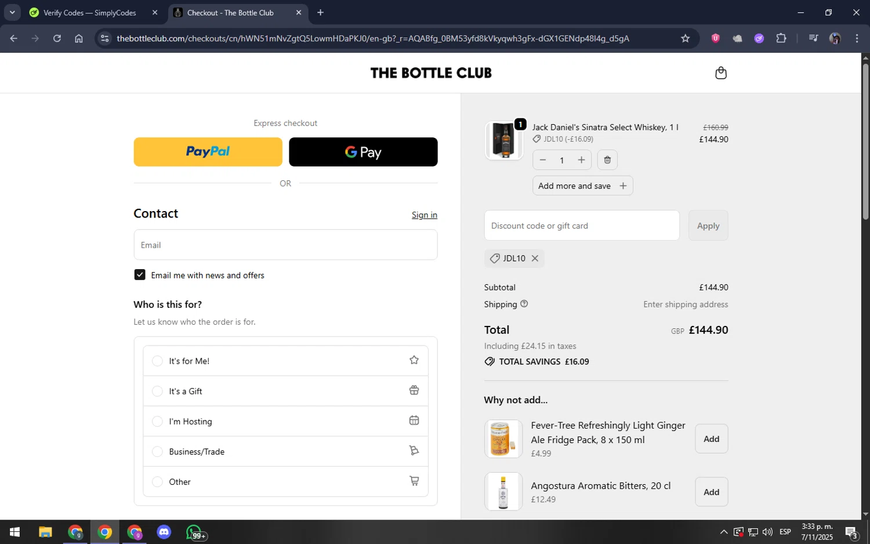Delete Jack Daniel's item with trash icon
The width and height of the screenshot is (870, 544).
point(607,160)
